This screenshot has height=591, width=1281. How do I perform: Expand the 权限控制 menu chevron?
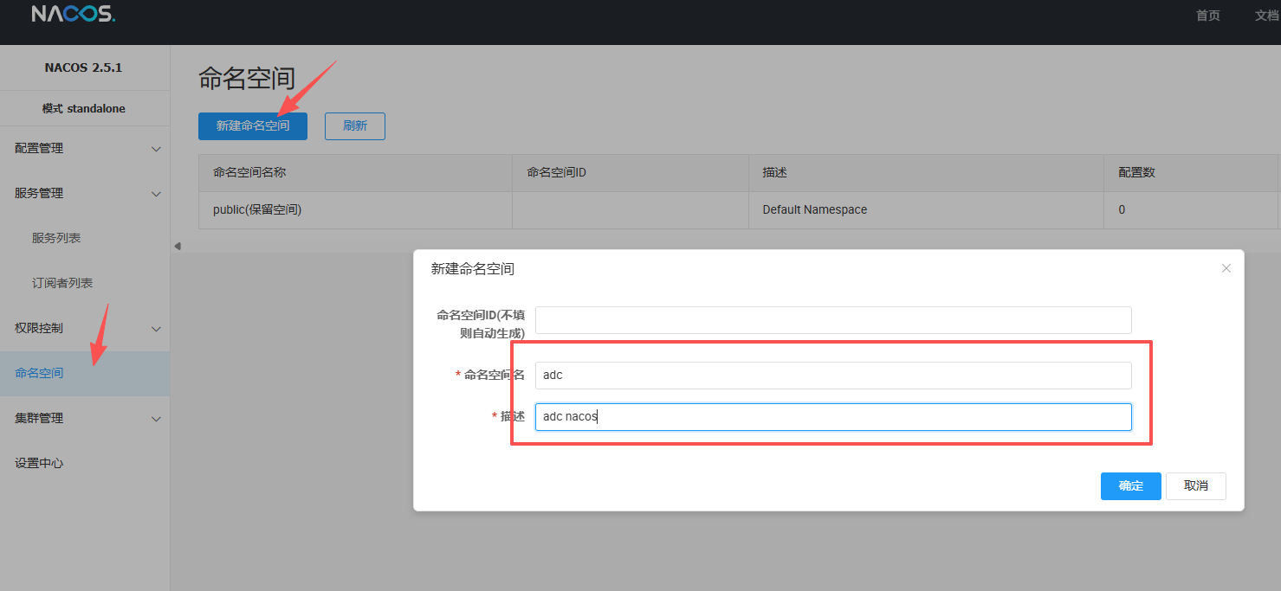point(156,329)
